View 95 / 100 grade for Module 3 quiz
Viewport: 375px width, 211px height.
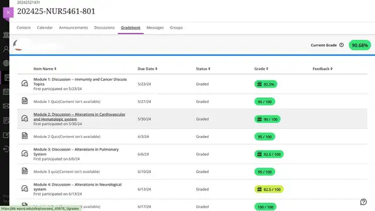coord(265,172)
